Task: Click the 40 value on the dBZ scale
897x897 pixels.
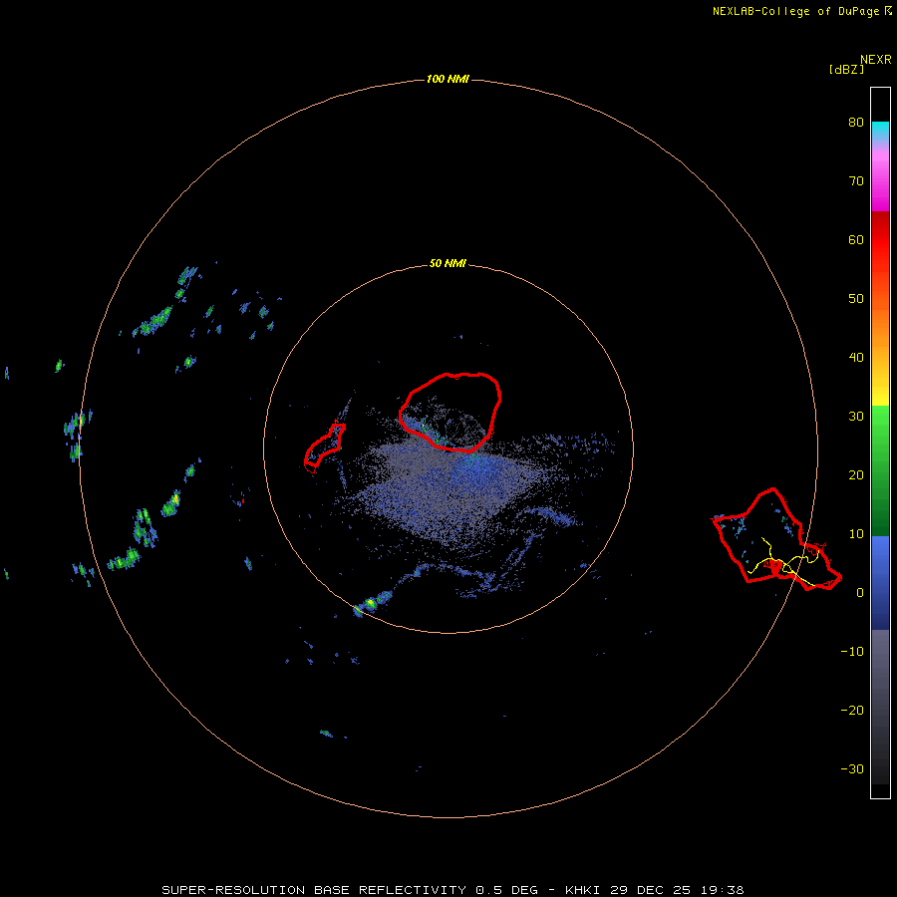Action: click(x=856, y=358)
